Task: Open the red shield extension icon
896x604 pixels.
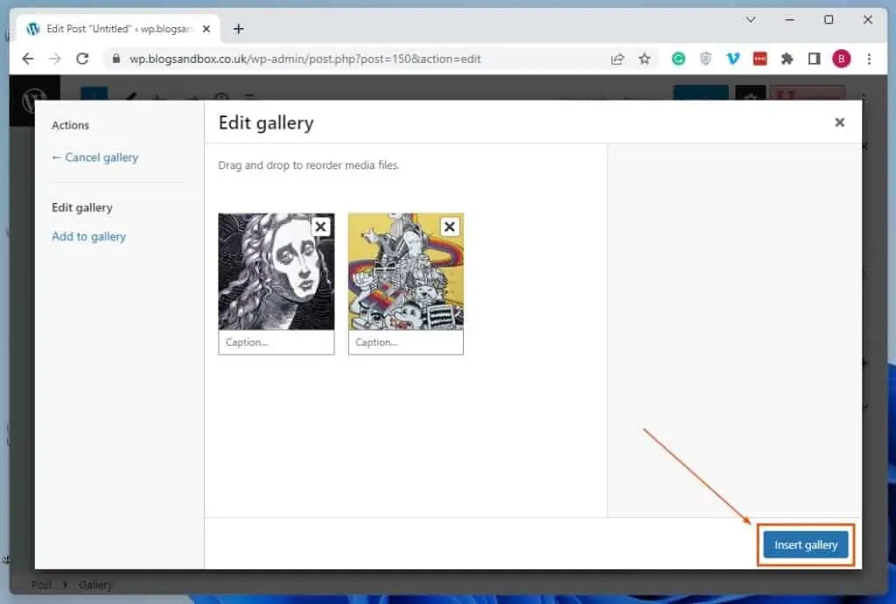Action: [x=760, y=58]
